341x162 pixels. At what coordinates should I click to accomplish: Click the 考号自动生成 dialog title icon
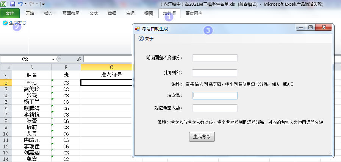[x=137, y=28]
